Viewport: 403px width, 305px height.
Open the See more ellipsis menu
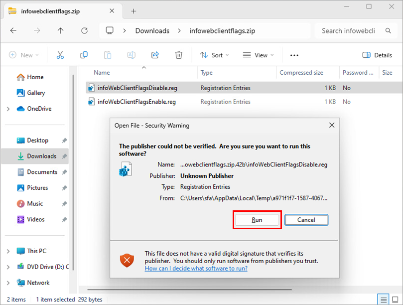[294, 55]
